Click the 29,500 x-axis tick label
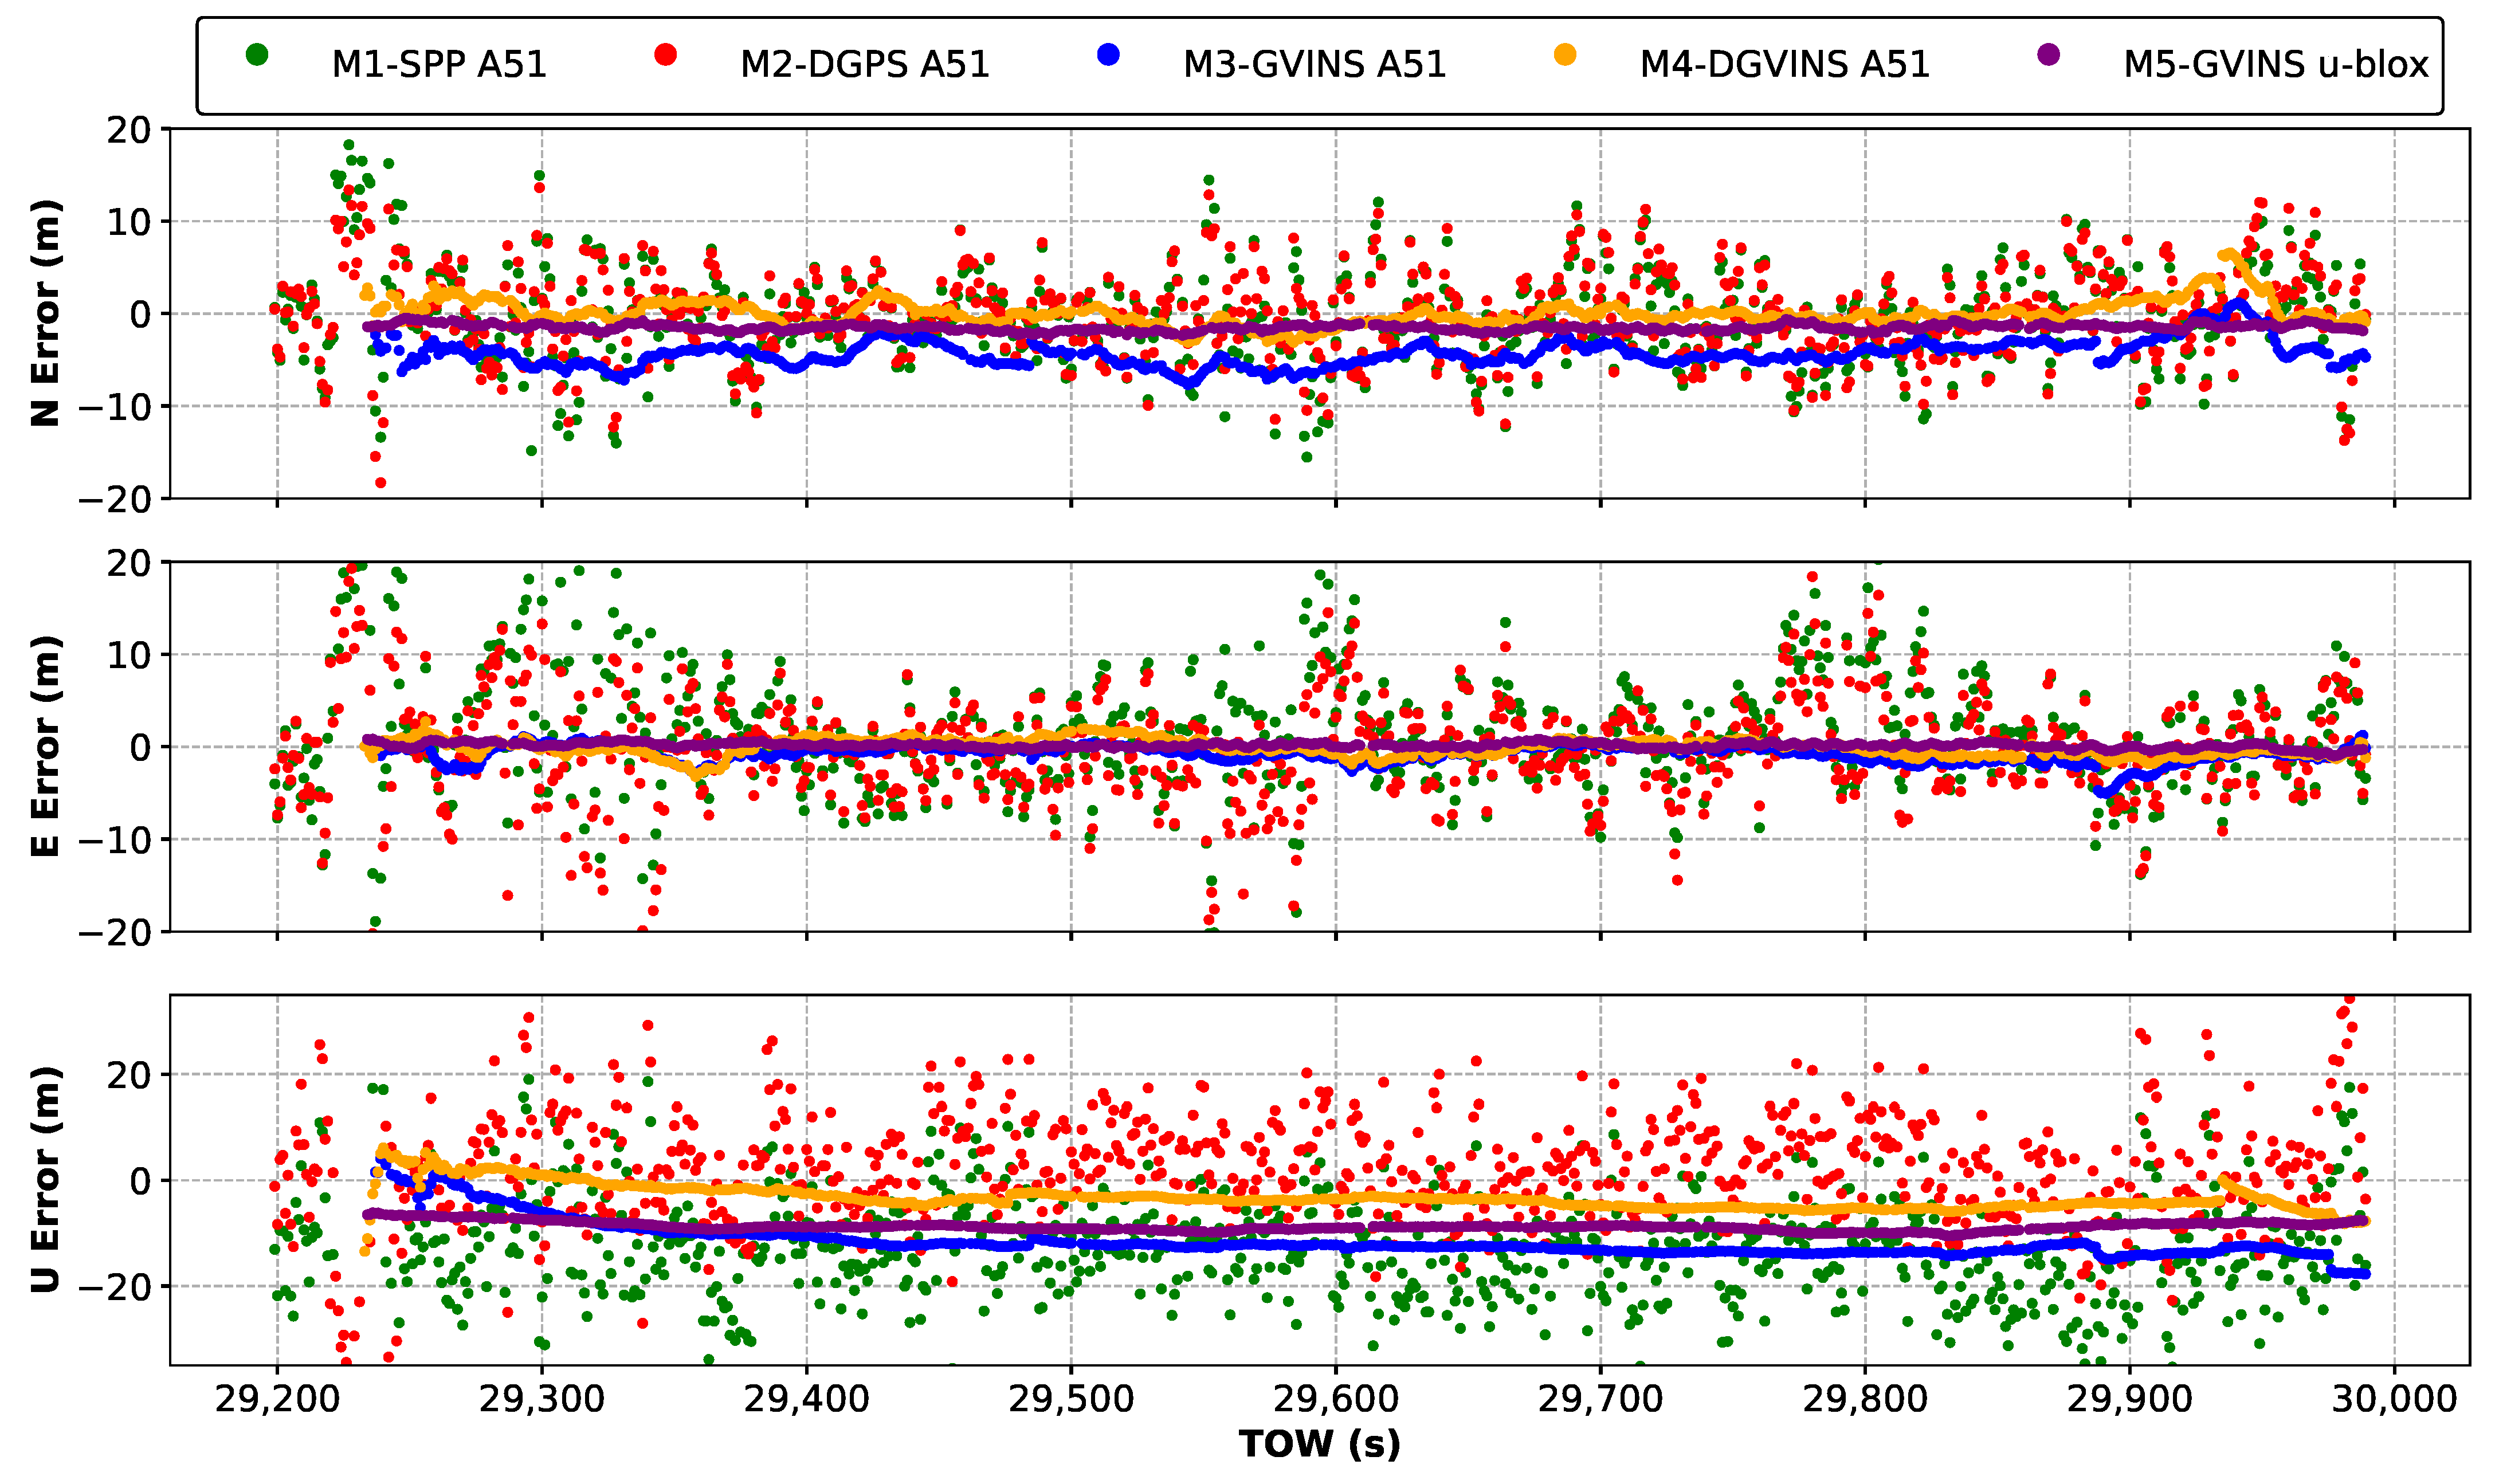Viewport: 2499px width, 1484px height. coord(1071,1399)
